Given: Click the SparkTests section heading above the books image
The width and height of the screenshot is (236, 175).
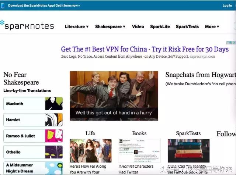Looking at the screenshot, I should click(188, 133).
